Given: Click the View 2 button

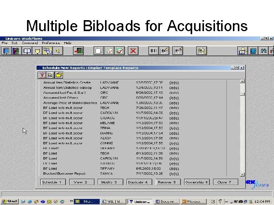Looking at the screenshot, I should (x=82, y=182).
